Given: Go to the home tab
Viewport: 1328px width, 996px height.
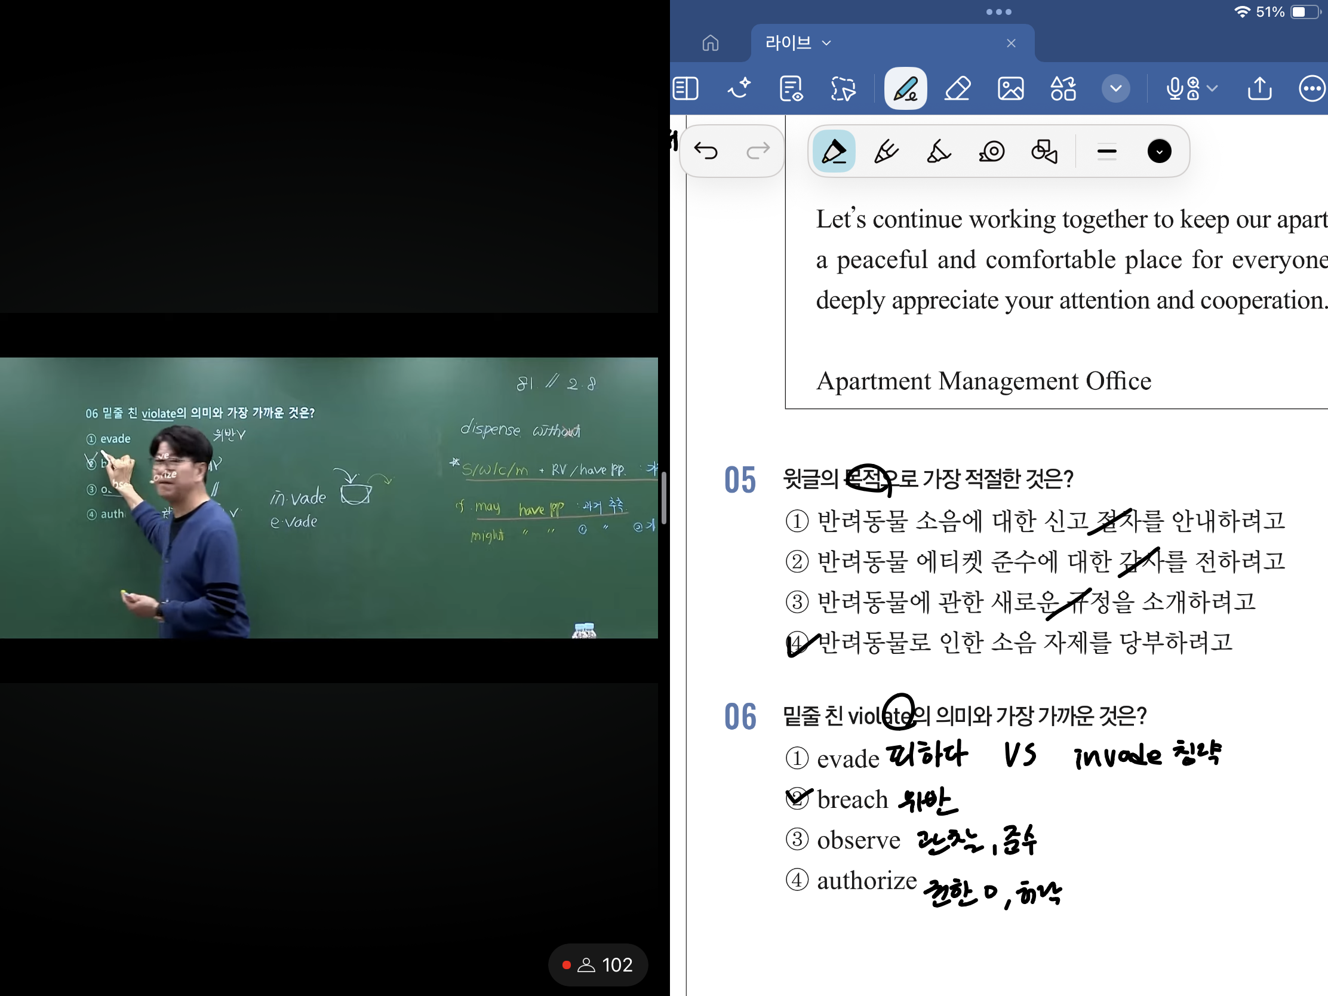Looking at the screenshot, I should pyautogui.click(x=710, y=43).
